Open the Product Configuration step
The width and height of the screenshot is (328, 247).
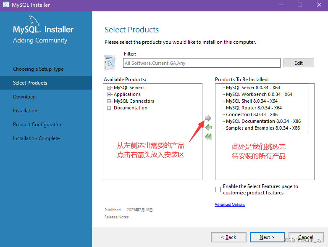point(38,125)
